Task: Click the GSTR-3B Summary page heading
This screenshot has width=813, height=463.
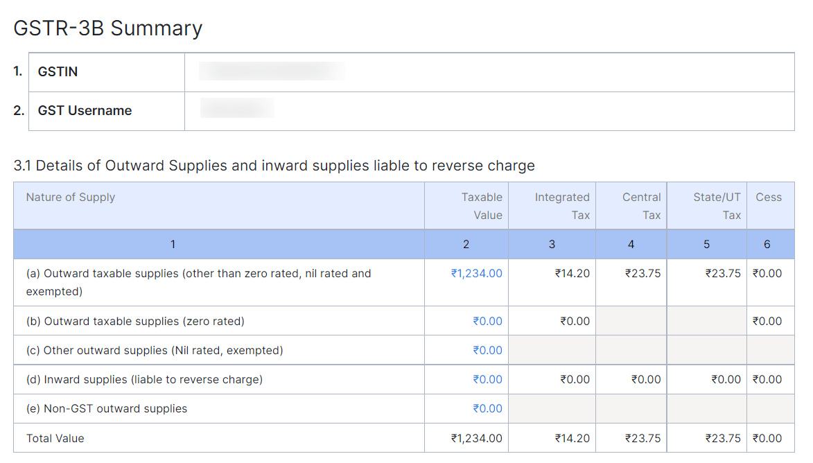Action: [107, 28]
